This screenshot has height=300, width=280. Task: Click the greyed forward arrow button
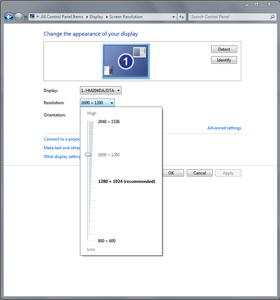19,17
